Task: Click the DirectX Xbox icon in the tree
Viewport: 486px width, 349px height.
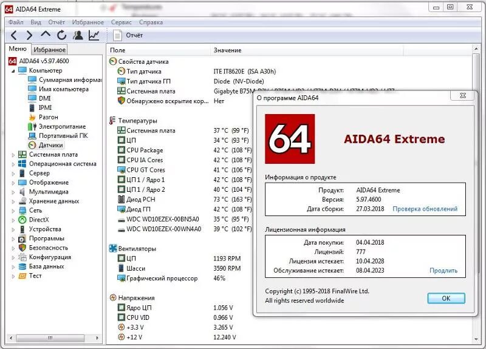Action: 22,220
